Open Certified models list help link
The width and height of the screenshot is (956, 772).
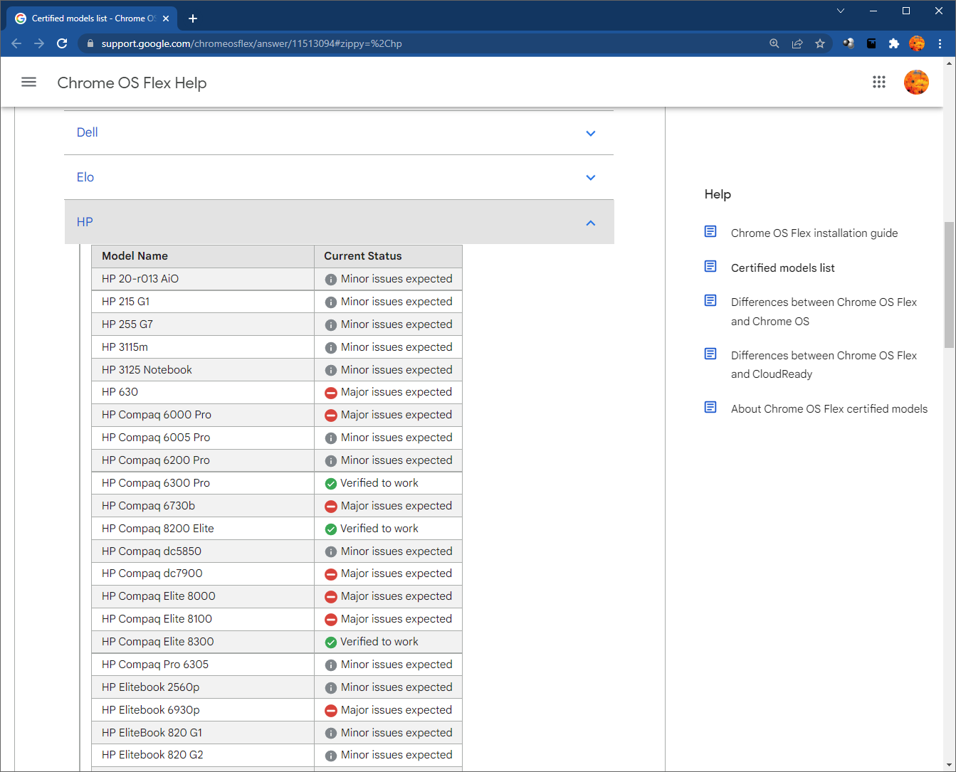783,268
